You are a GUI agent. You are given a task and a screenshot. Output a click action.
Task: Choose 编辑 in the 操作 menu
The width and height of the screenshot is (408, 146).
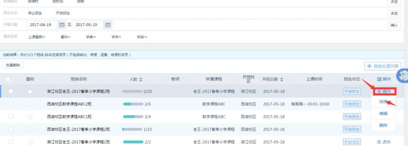[383, 113]
